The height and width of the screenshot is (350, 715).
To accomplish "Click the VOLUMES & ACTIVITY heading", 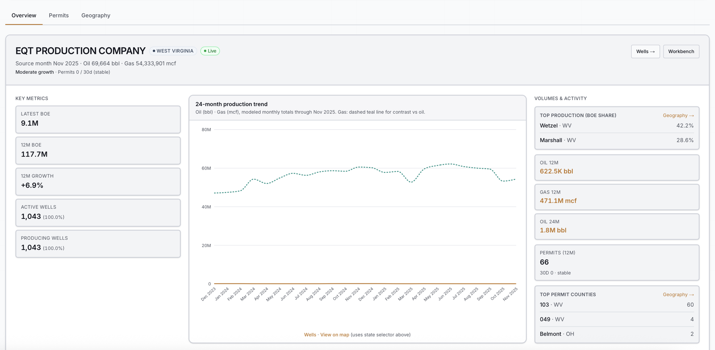I will 560,99.
